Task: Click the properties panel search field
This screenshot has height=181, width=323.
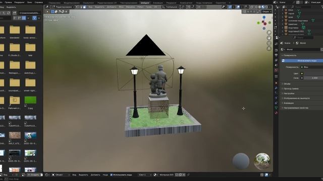Action: pos(303,38)
